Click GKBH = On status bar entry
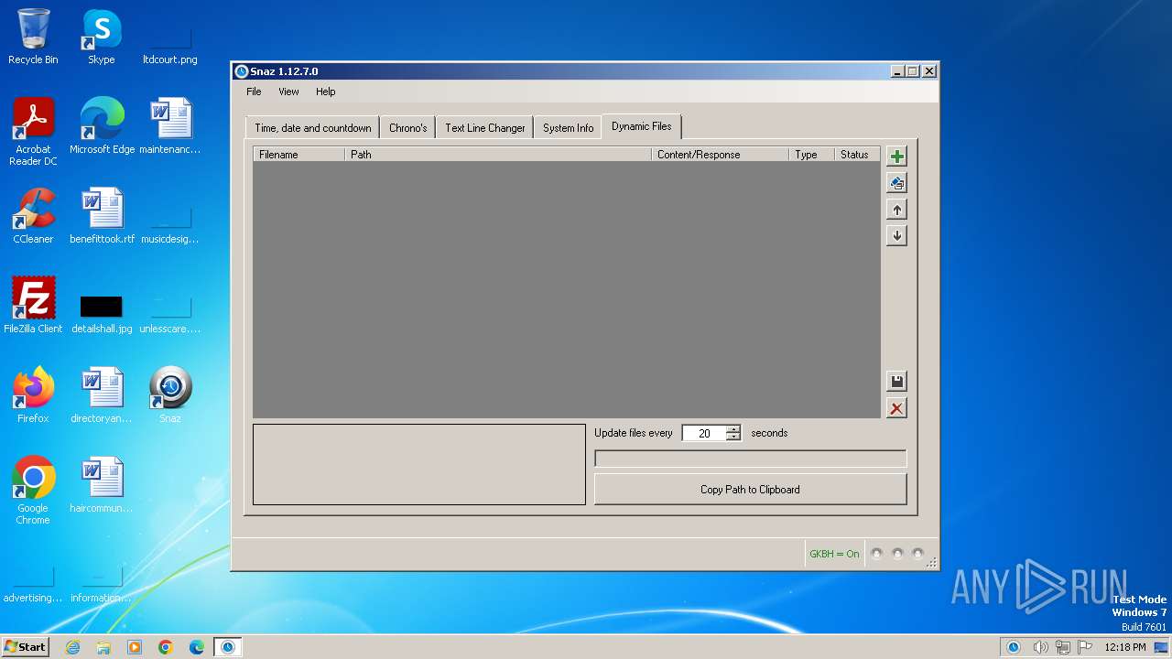 pos(834,554)
